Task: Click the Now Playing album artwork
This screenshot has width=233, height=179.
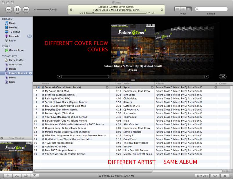Action: 16,156
